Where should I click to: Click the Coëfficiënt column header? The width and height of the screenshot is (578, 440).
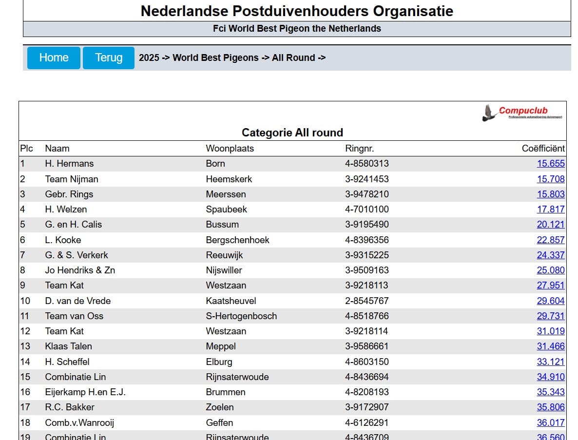(543, 148)
